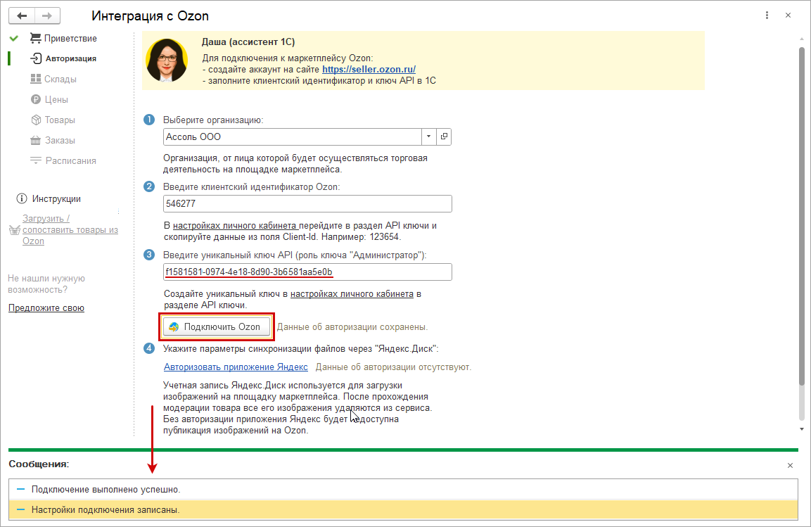Click Авторизовать приложение Яндекс link
This screenshot has height=527, width=811.
tap(236, 367)
